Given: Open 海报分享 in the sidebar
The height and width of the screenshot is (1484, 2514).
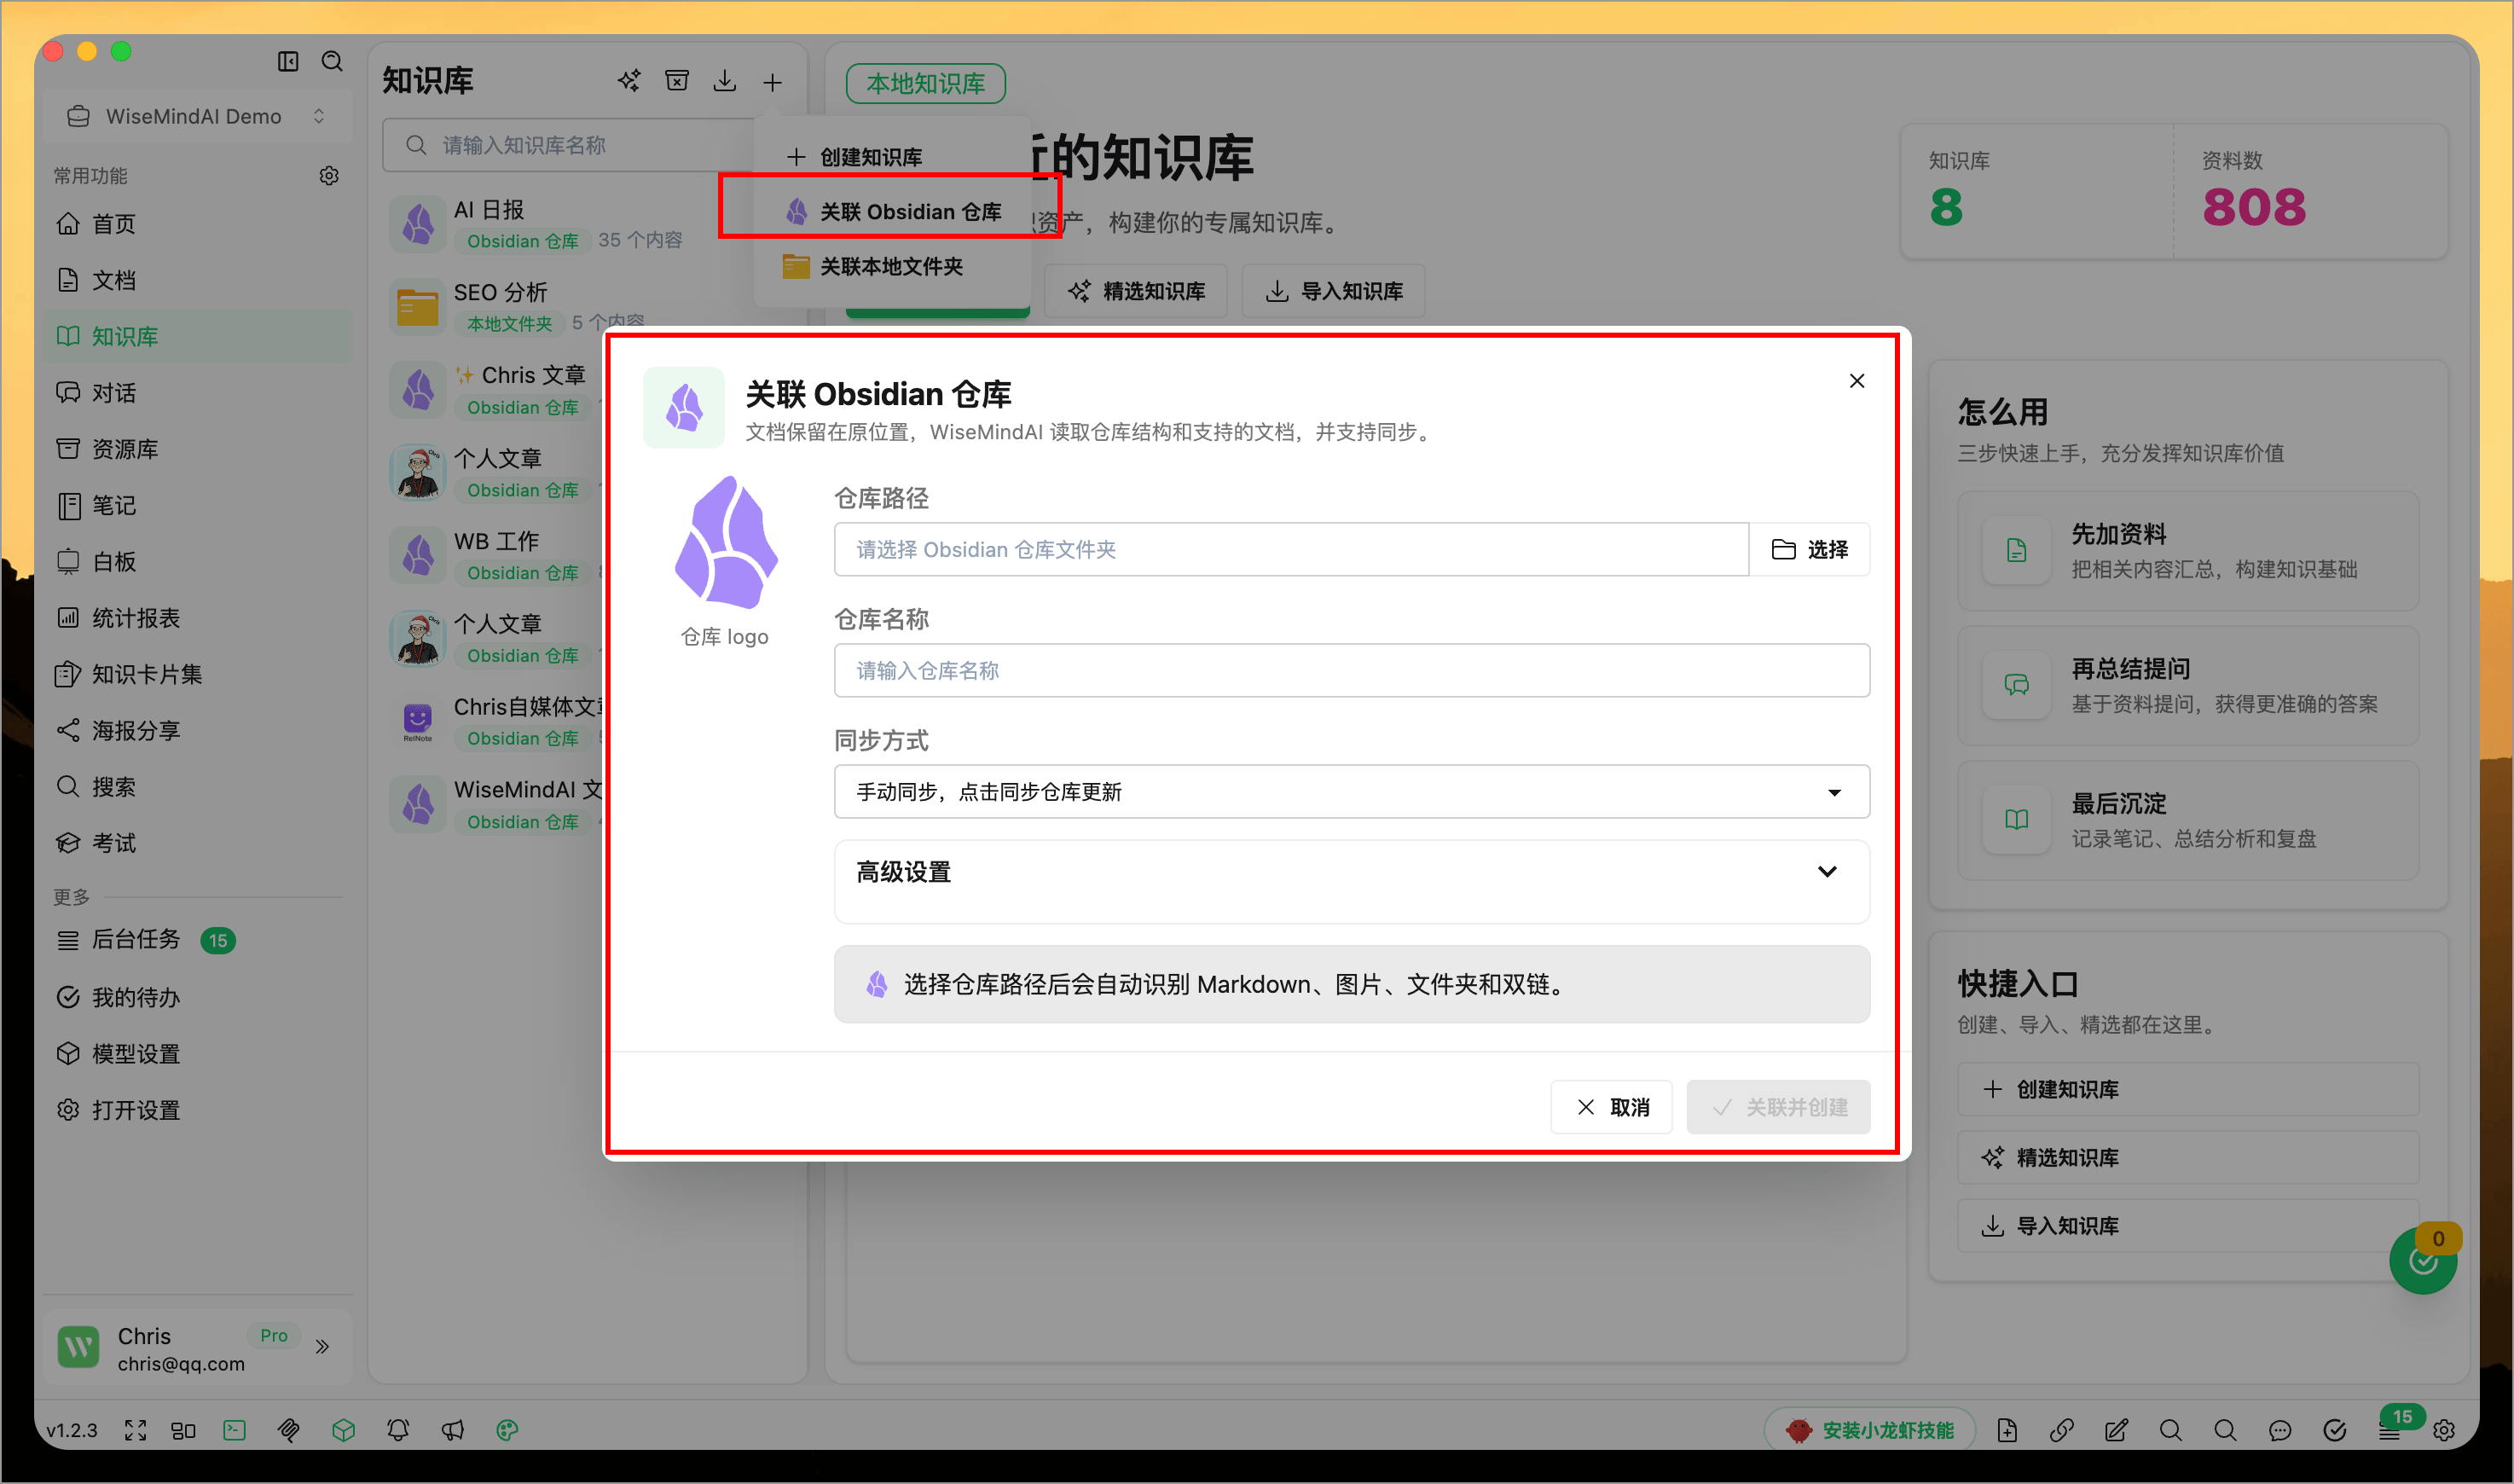Looking at the screenshot, I should [199, 730].
